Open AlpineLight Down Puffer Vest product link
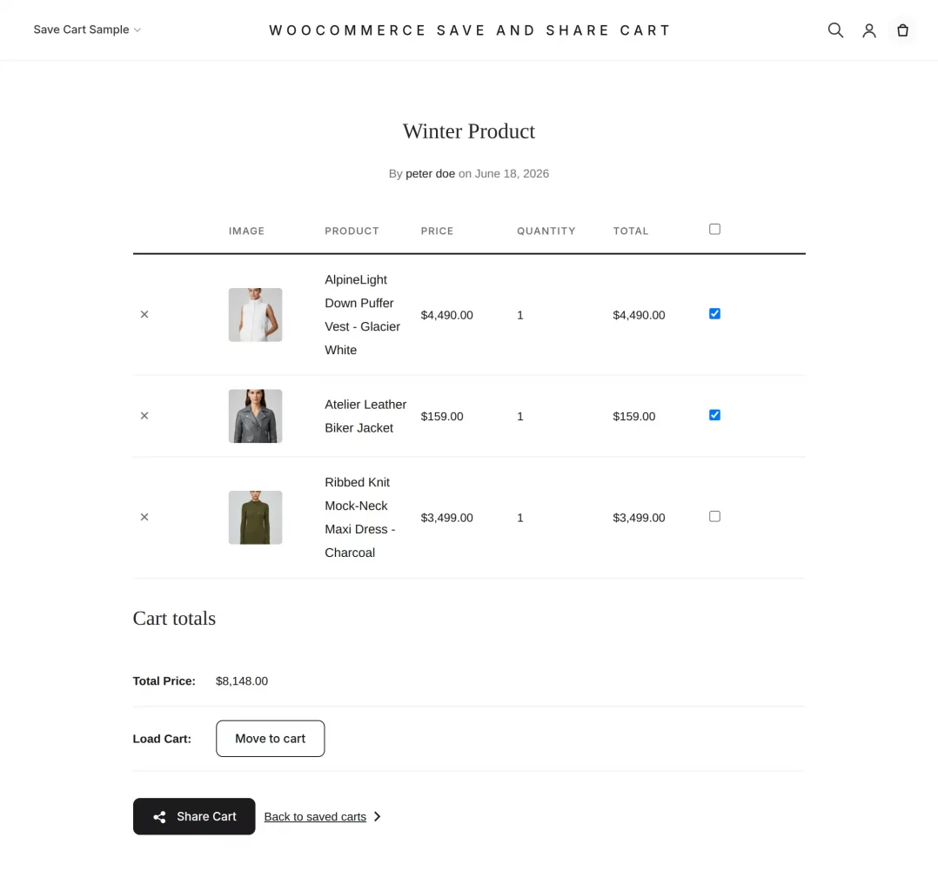Viewport: 938px width, 891px height. coord(363,315)
